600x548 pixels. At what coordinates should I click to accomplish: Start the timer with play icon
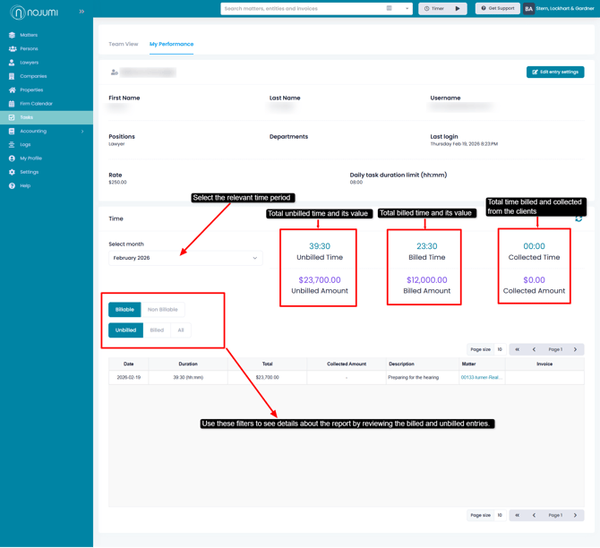tap(458, 9)
